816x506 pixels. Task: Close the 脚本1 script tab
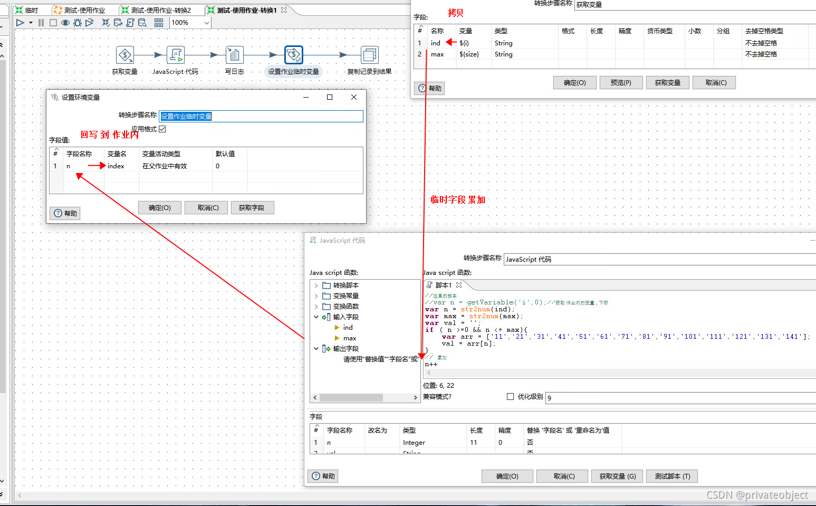click(x=459, y=285)
